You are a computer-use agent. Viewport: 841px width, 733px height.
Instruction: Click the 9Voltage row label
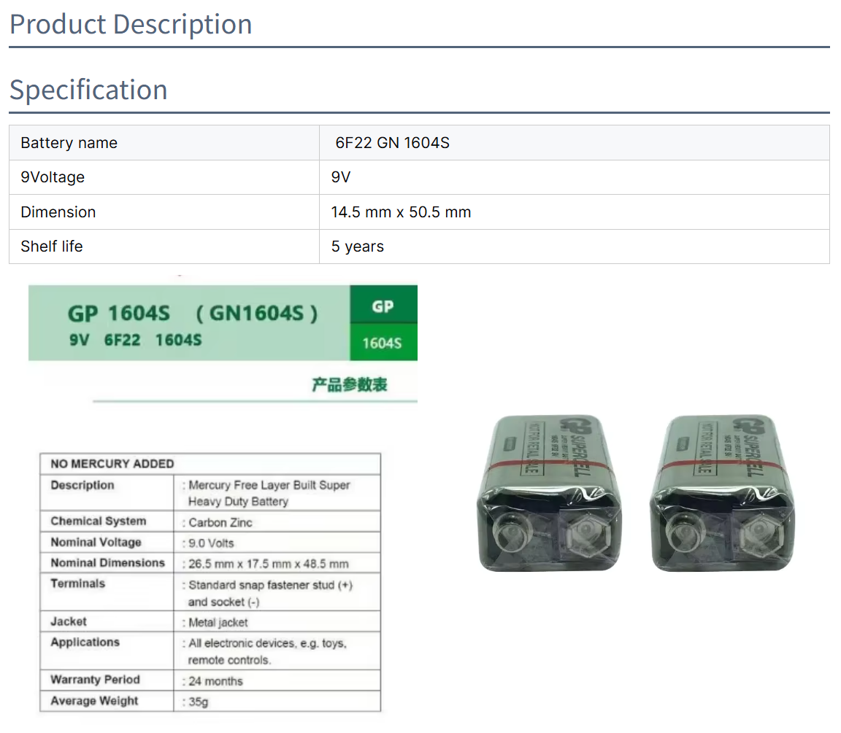53,177
